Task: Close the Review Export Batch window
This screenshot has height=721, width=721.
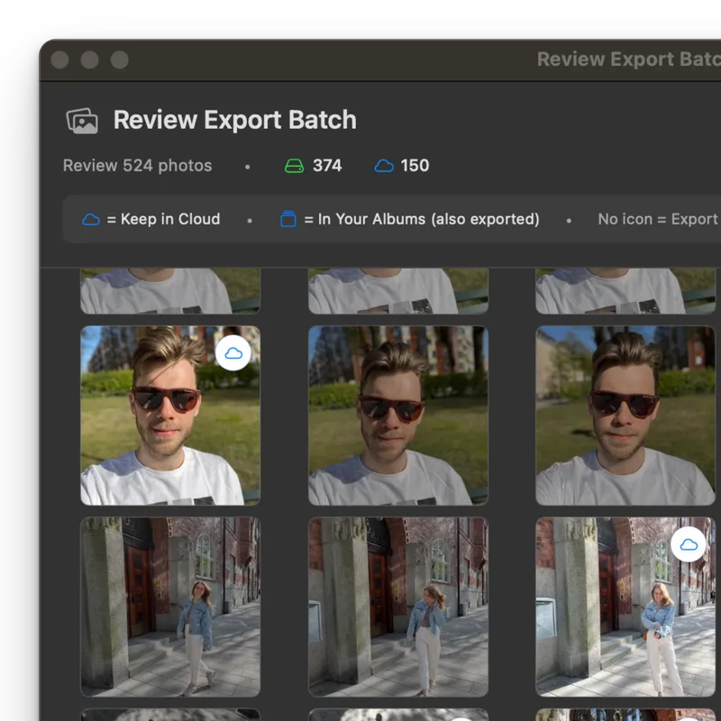Action: point(59,59)
